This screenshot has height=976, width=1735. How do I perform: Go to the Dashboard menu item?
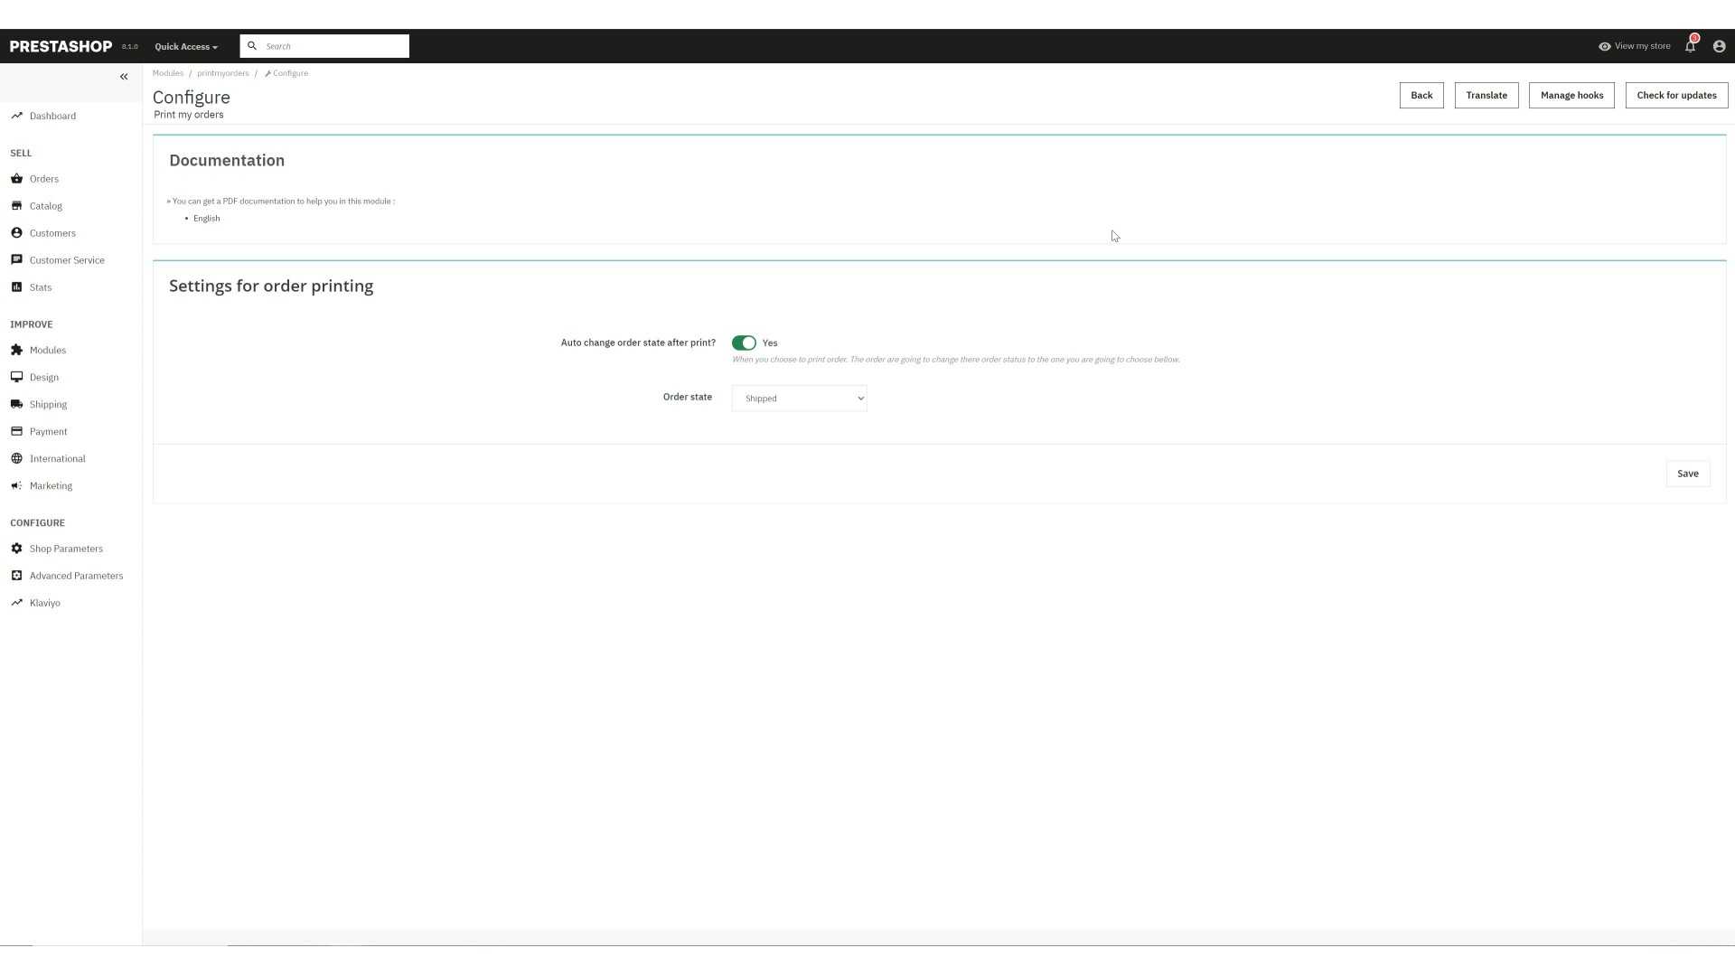[52, 116]
